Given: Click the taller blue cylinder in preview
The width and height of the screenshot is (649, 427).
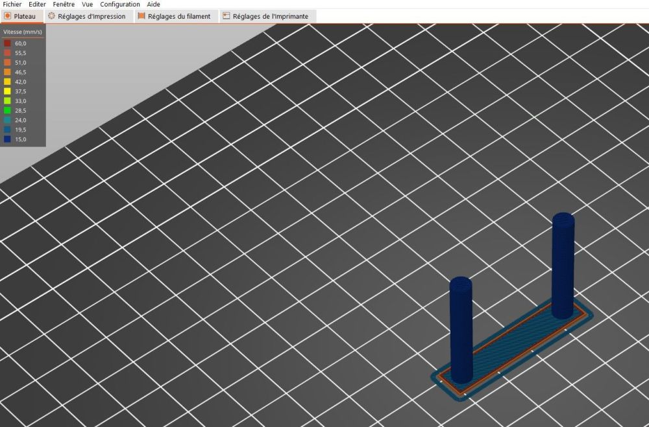Looking at the screenshot, I should click(563, 266).
